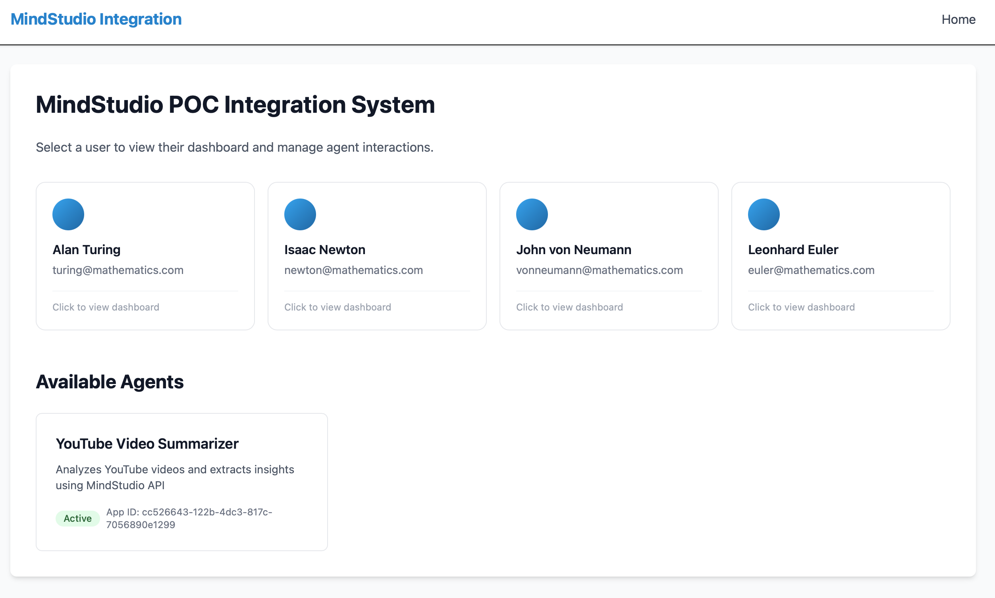Screen dimensions: 995x598
Task: Open dashboard via Newton's 'Click to view dashboard'
Action: (x=337, y=307)
